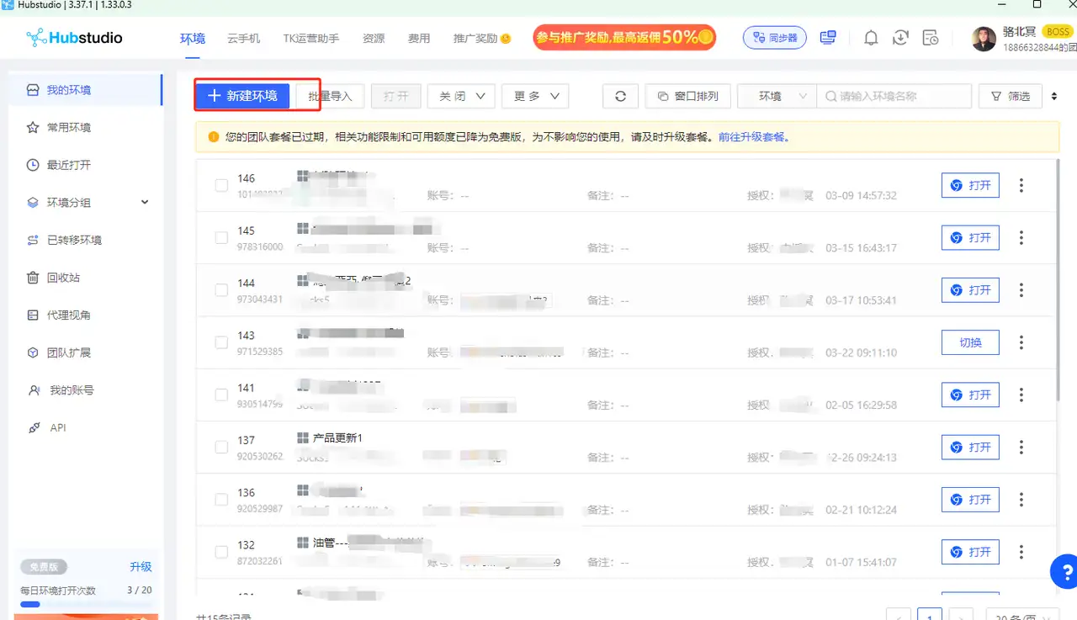Open 回收站 recycle bin in sidebar
Viewport: 1077px width, 620px height.
(x=63, y=278)
